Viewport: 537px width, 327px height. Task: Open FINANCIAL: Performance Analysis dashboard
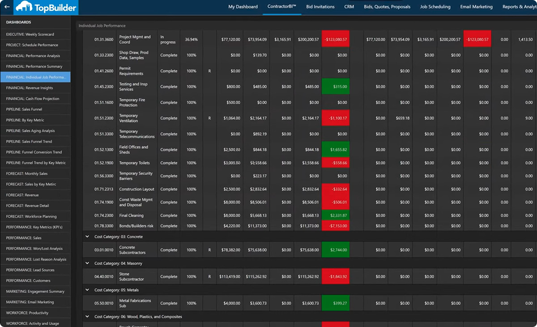coord(35,56)
